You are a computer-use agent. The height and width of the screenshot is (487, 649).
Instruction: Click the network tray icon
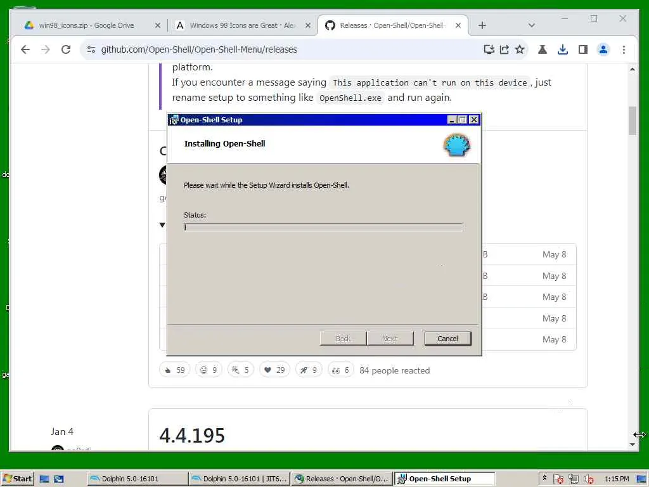point(573,479)
